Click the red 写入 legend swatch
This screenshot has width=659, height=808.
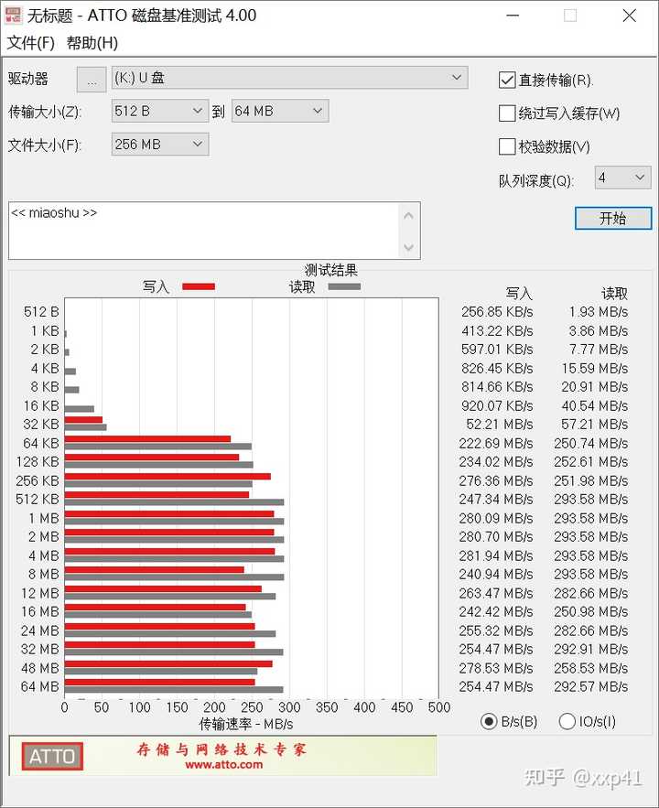tap(199, 286)
